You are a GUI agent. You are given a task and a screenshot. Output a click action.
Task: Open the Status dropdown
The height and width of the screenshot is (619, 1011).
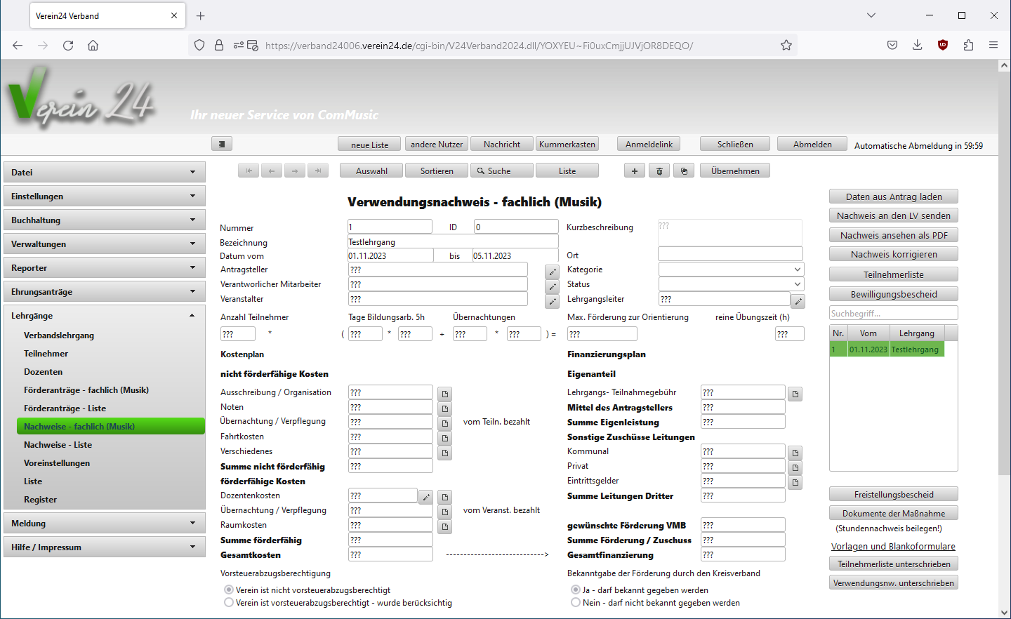pos(731,284)
